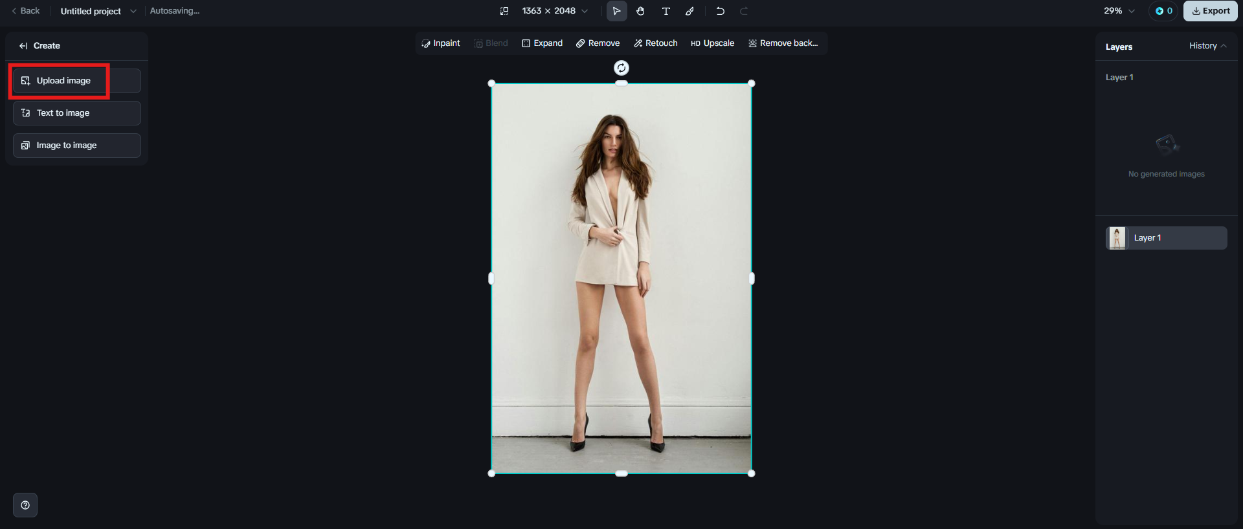Click the canvas resize icon beside dimensions
This screenshot has height=529, width=1243.
point(504,11)
